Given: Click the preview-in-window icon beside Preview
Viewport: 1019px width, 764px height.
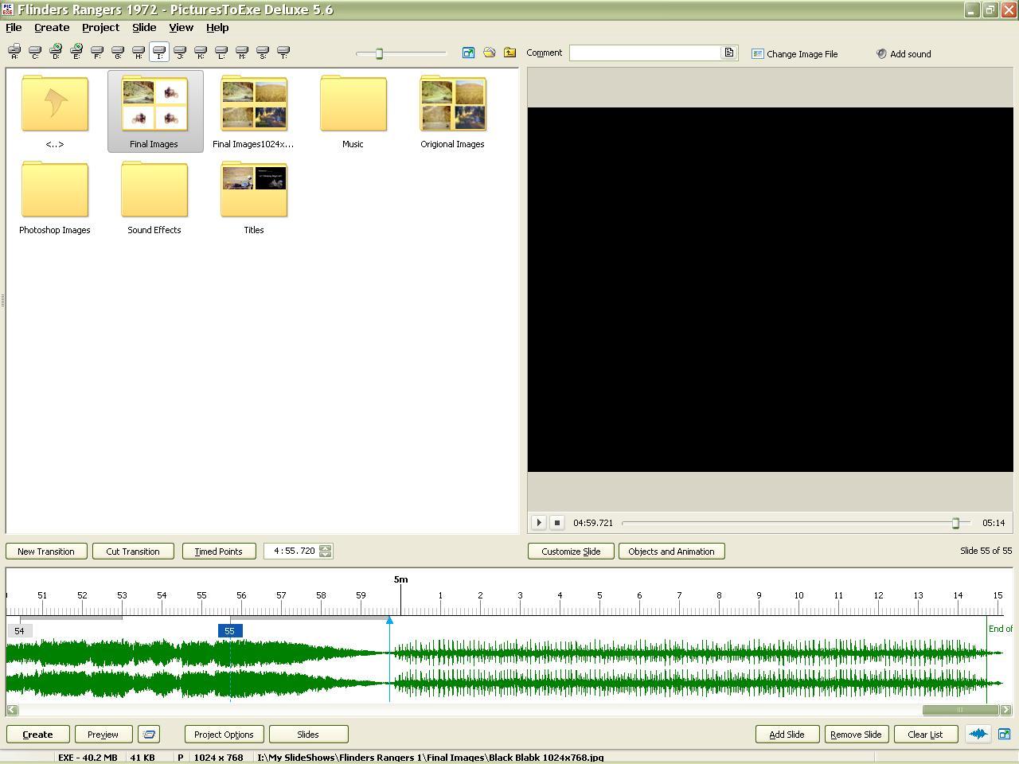Looking at the screenshot, I should coord(149,735).
